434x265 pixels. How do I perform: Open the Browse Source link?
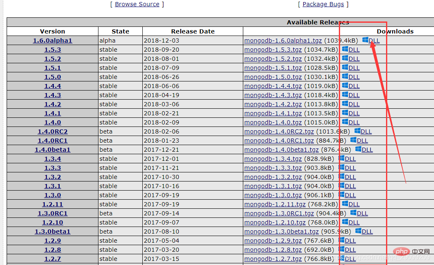137,4
